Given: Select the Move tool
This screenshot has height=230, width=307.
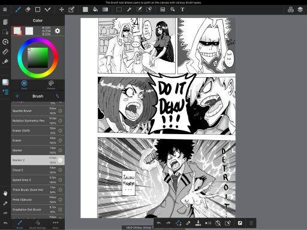Looking at the screenshot, I should (62, 10).
